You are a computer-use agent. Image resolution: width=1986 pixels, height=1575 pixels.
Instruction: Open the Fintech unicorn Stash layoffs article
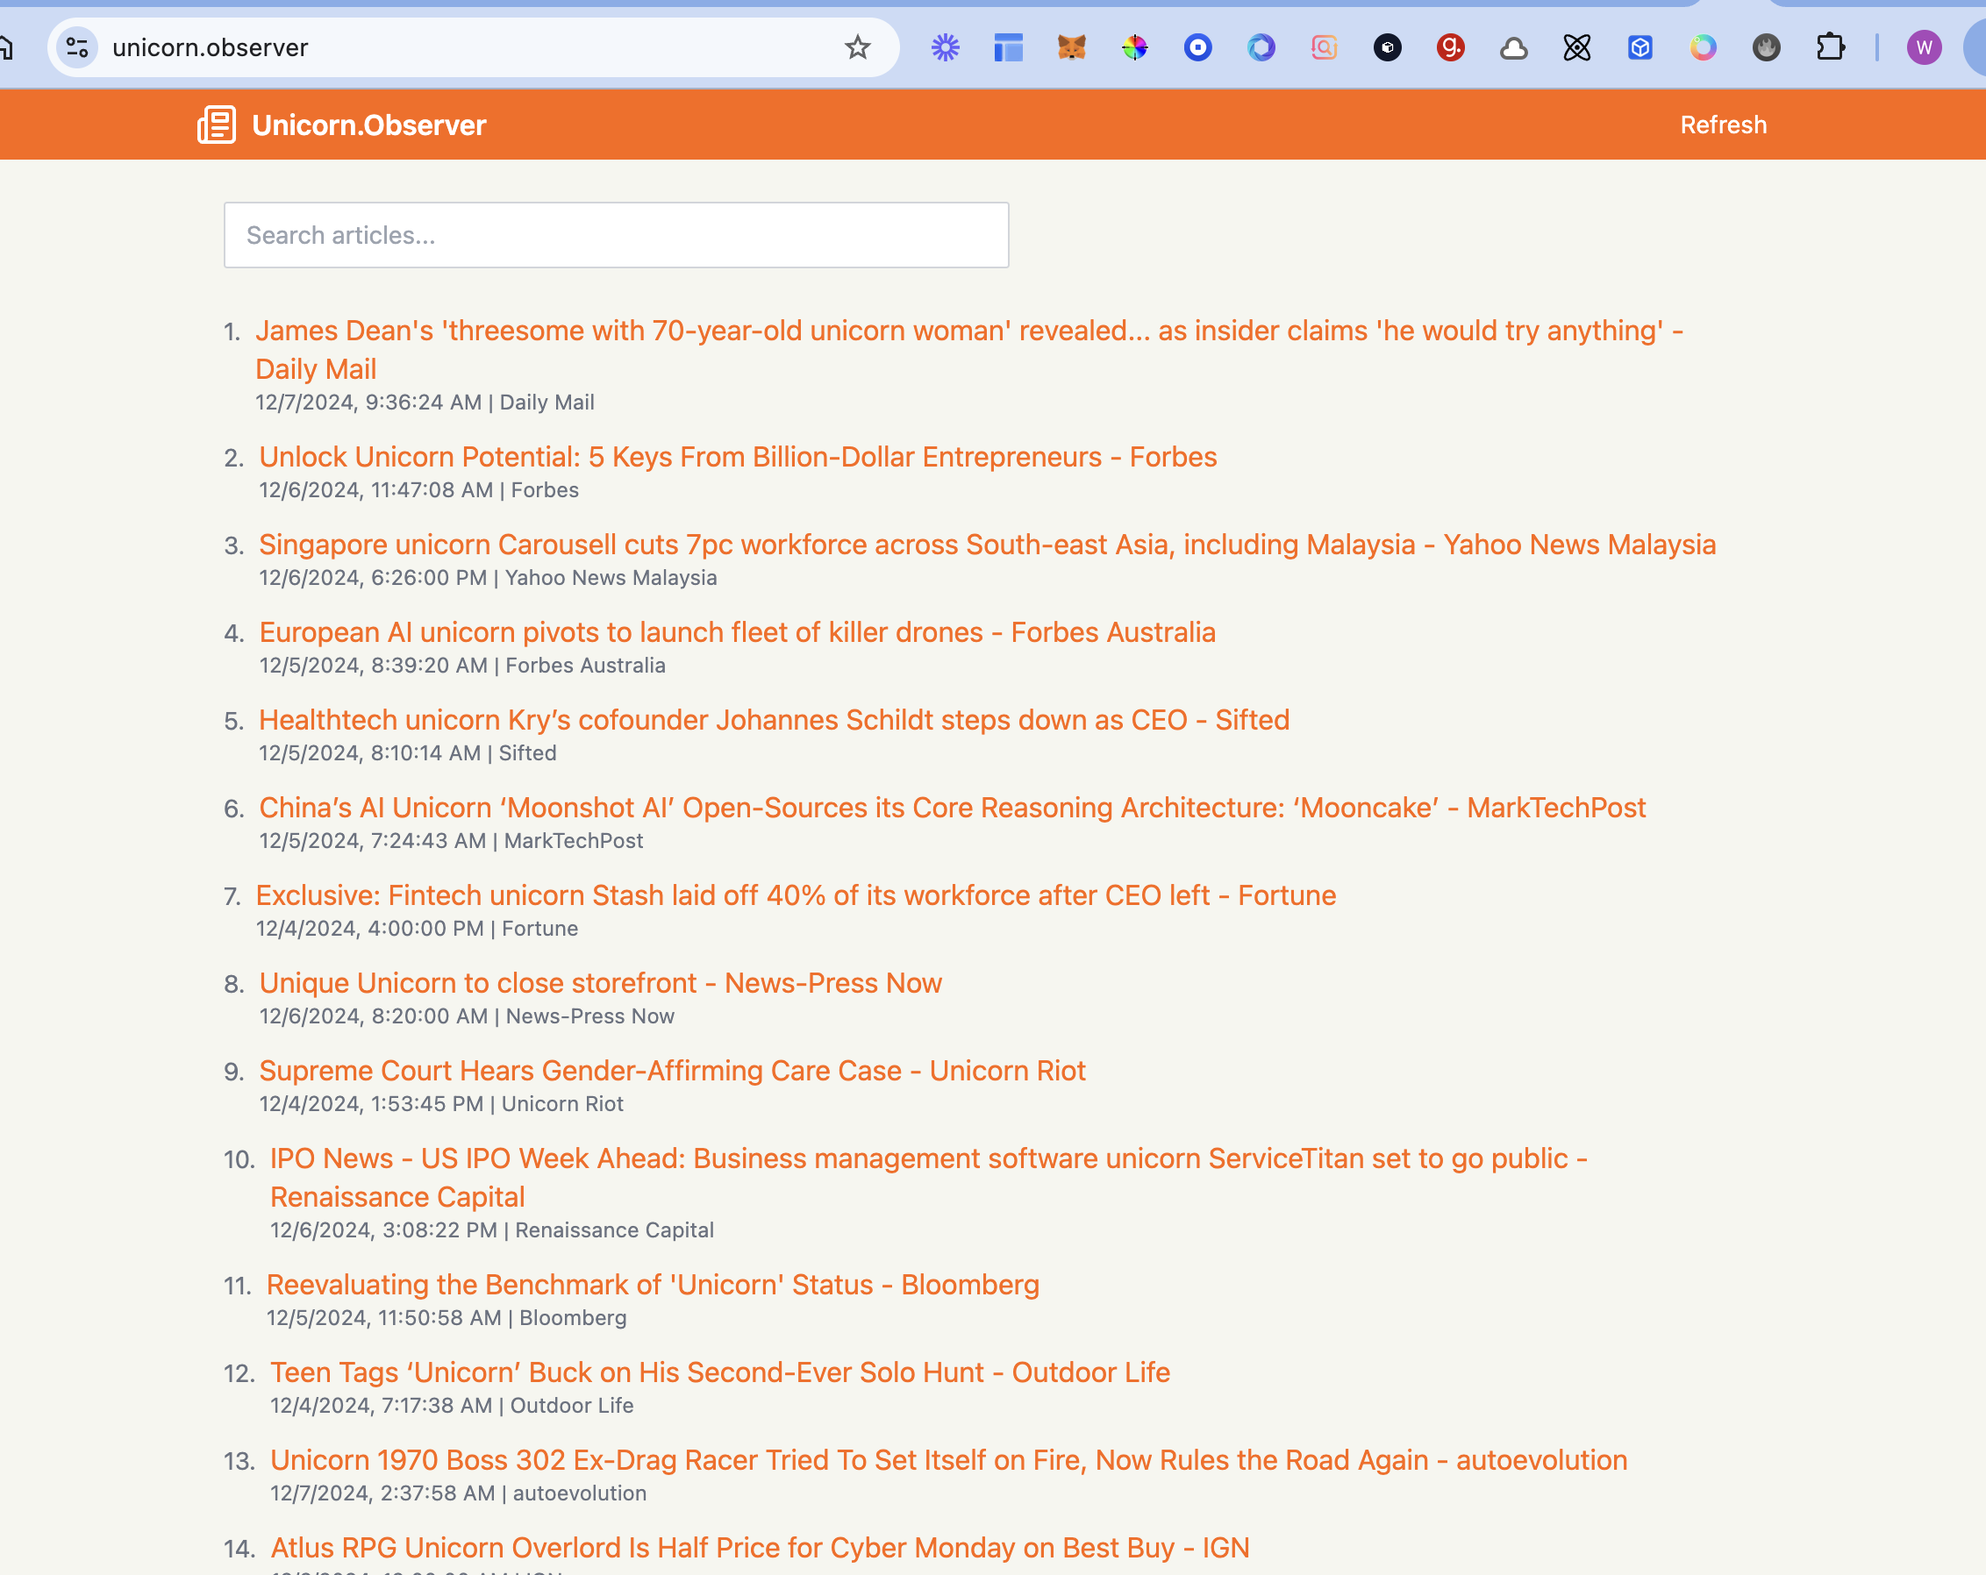click(795, 895)
